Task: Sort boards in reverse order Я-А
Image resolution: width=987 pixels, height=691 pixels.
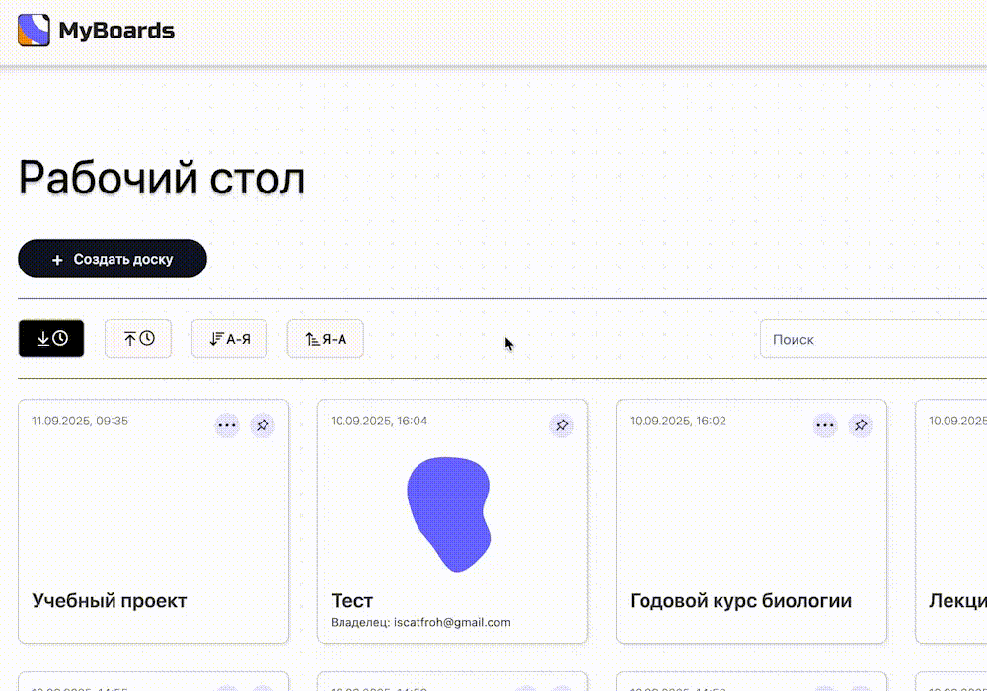Action: coord(326,339)
